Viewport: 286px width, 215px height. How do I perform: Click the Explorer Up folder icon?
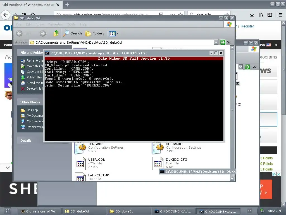point(56,33)
